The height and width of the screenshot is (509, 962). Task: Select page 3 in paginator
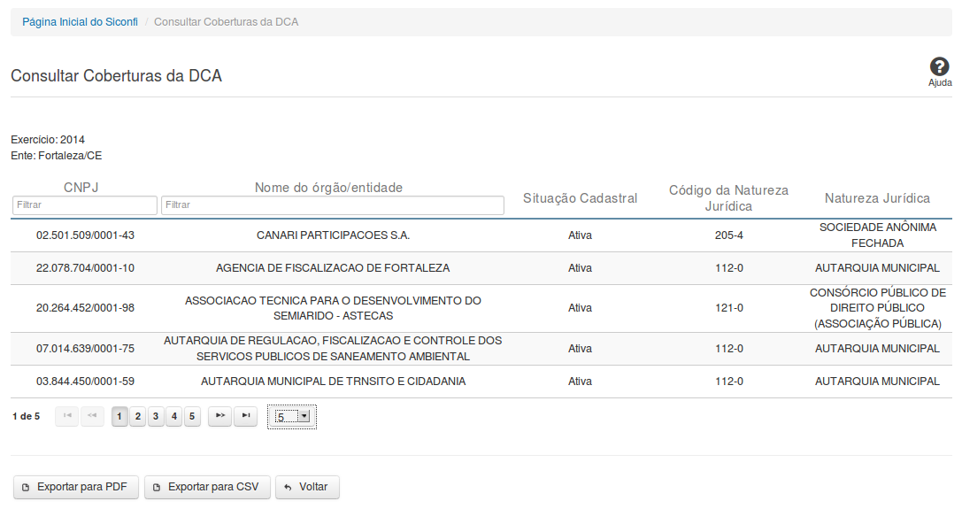[156, 416]
